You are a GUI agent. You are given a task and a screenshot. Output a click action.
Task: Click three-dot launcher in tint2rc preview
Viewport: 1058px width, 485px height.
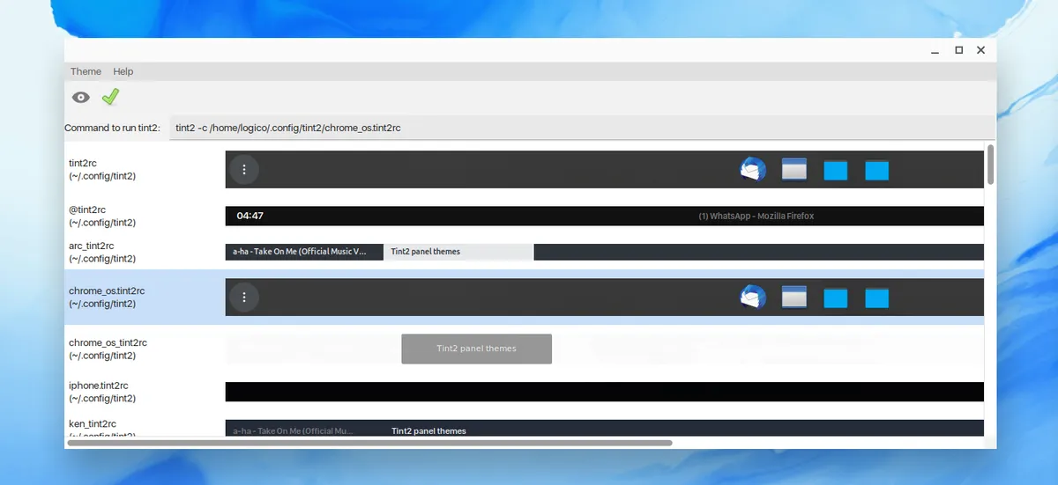244,169
